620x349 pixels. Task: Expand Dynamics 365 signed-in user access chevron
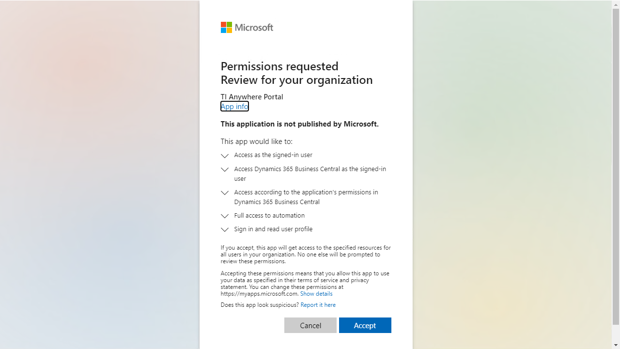tap(225, 170)
